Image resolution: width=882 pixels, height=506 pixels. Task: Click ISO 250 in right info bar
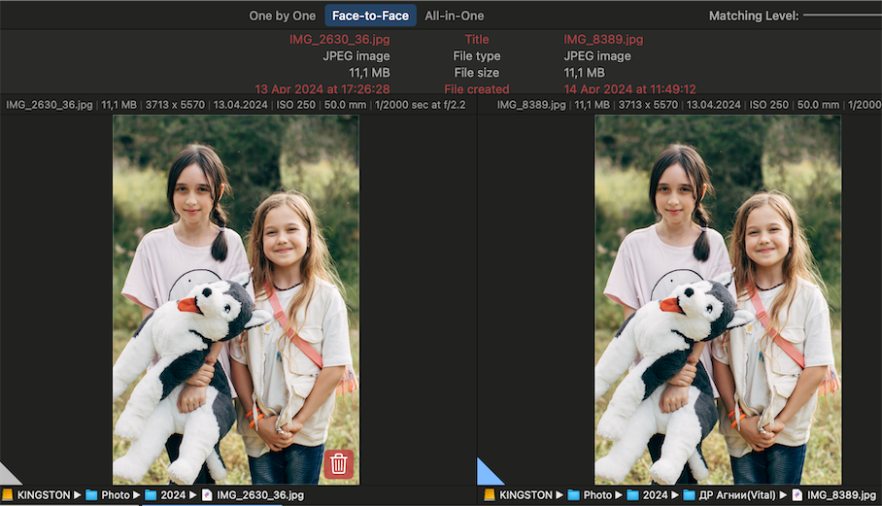click(x=769, y=105)
